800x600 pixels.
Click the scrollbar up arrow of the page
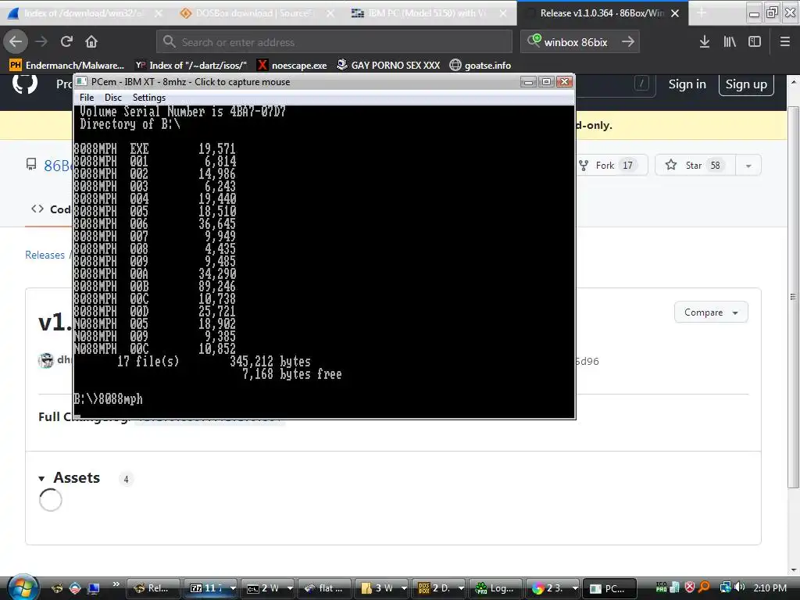(794, 81)
